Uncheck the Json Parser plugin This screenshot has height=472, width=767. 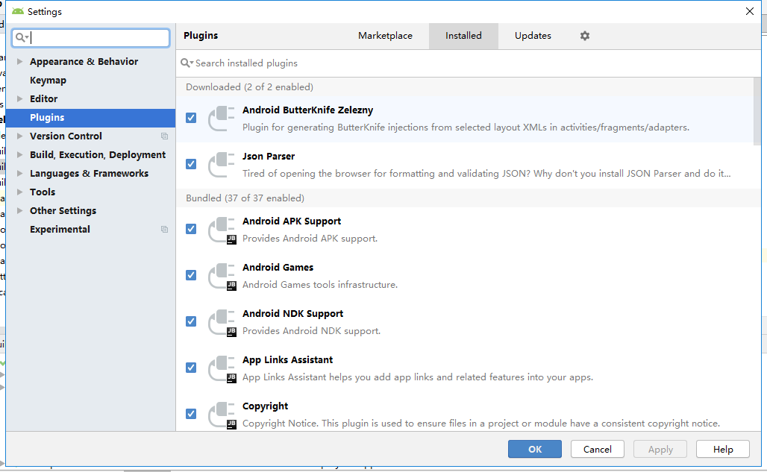click(191, 164)
